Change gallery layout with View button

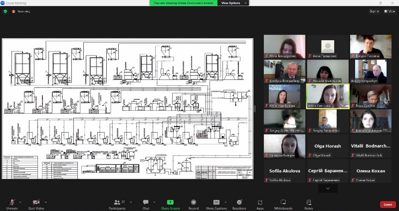(x=390, y=11)
